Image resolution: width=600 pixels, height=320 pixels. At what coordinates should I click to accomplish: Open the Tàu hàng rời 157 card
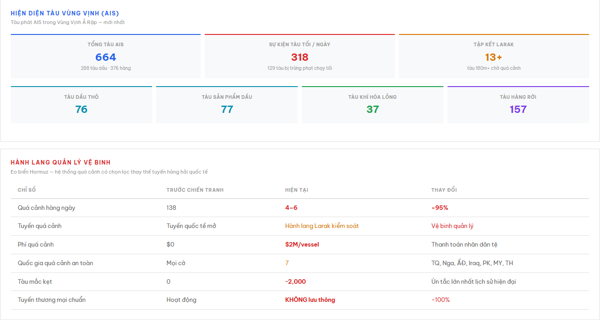[518, 105]
